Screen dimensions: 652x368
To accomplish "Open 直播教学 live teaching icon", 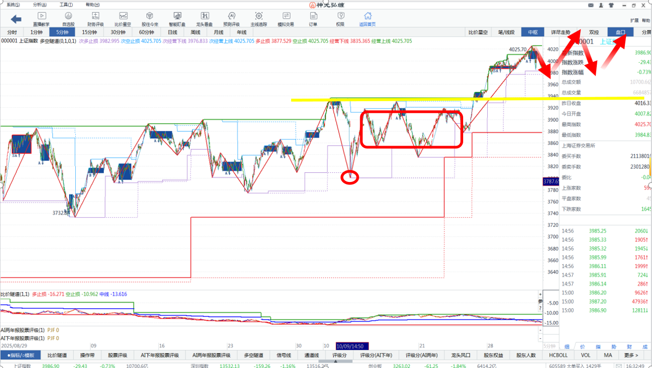I will point(41,19).
